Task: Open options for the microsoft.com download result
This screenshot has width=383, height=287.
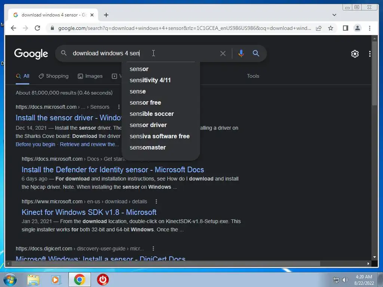Action: (x=156, y=201)
